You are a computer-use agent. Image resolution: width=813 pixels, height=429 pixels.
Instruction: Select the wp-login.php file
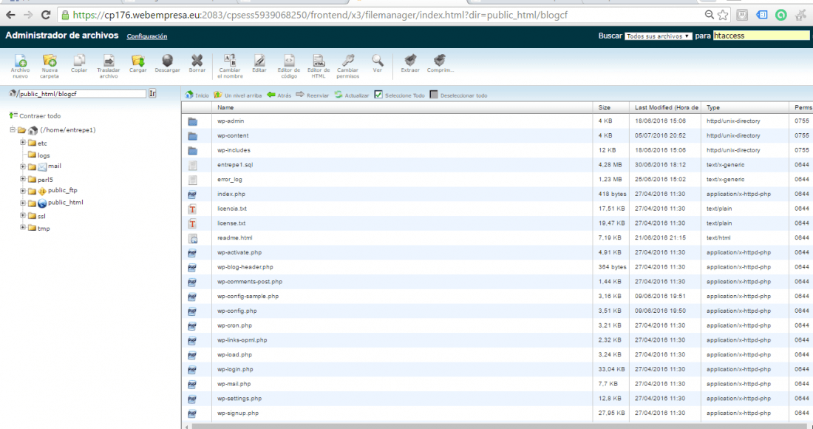click(x=497, y=369)
